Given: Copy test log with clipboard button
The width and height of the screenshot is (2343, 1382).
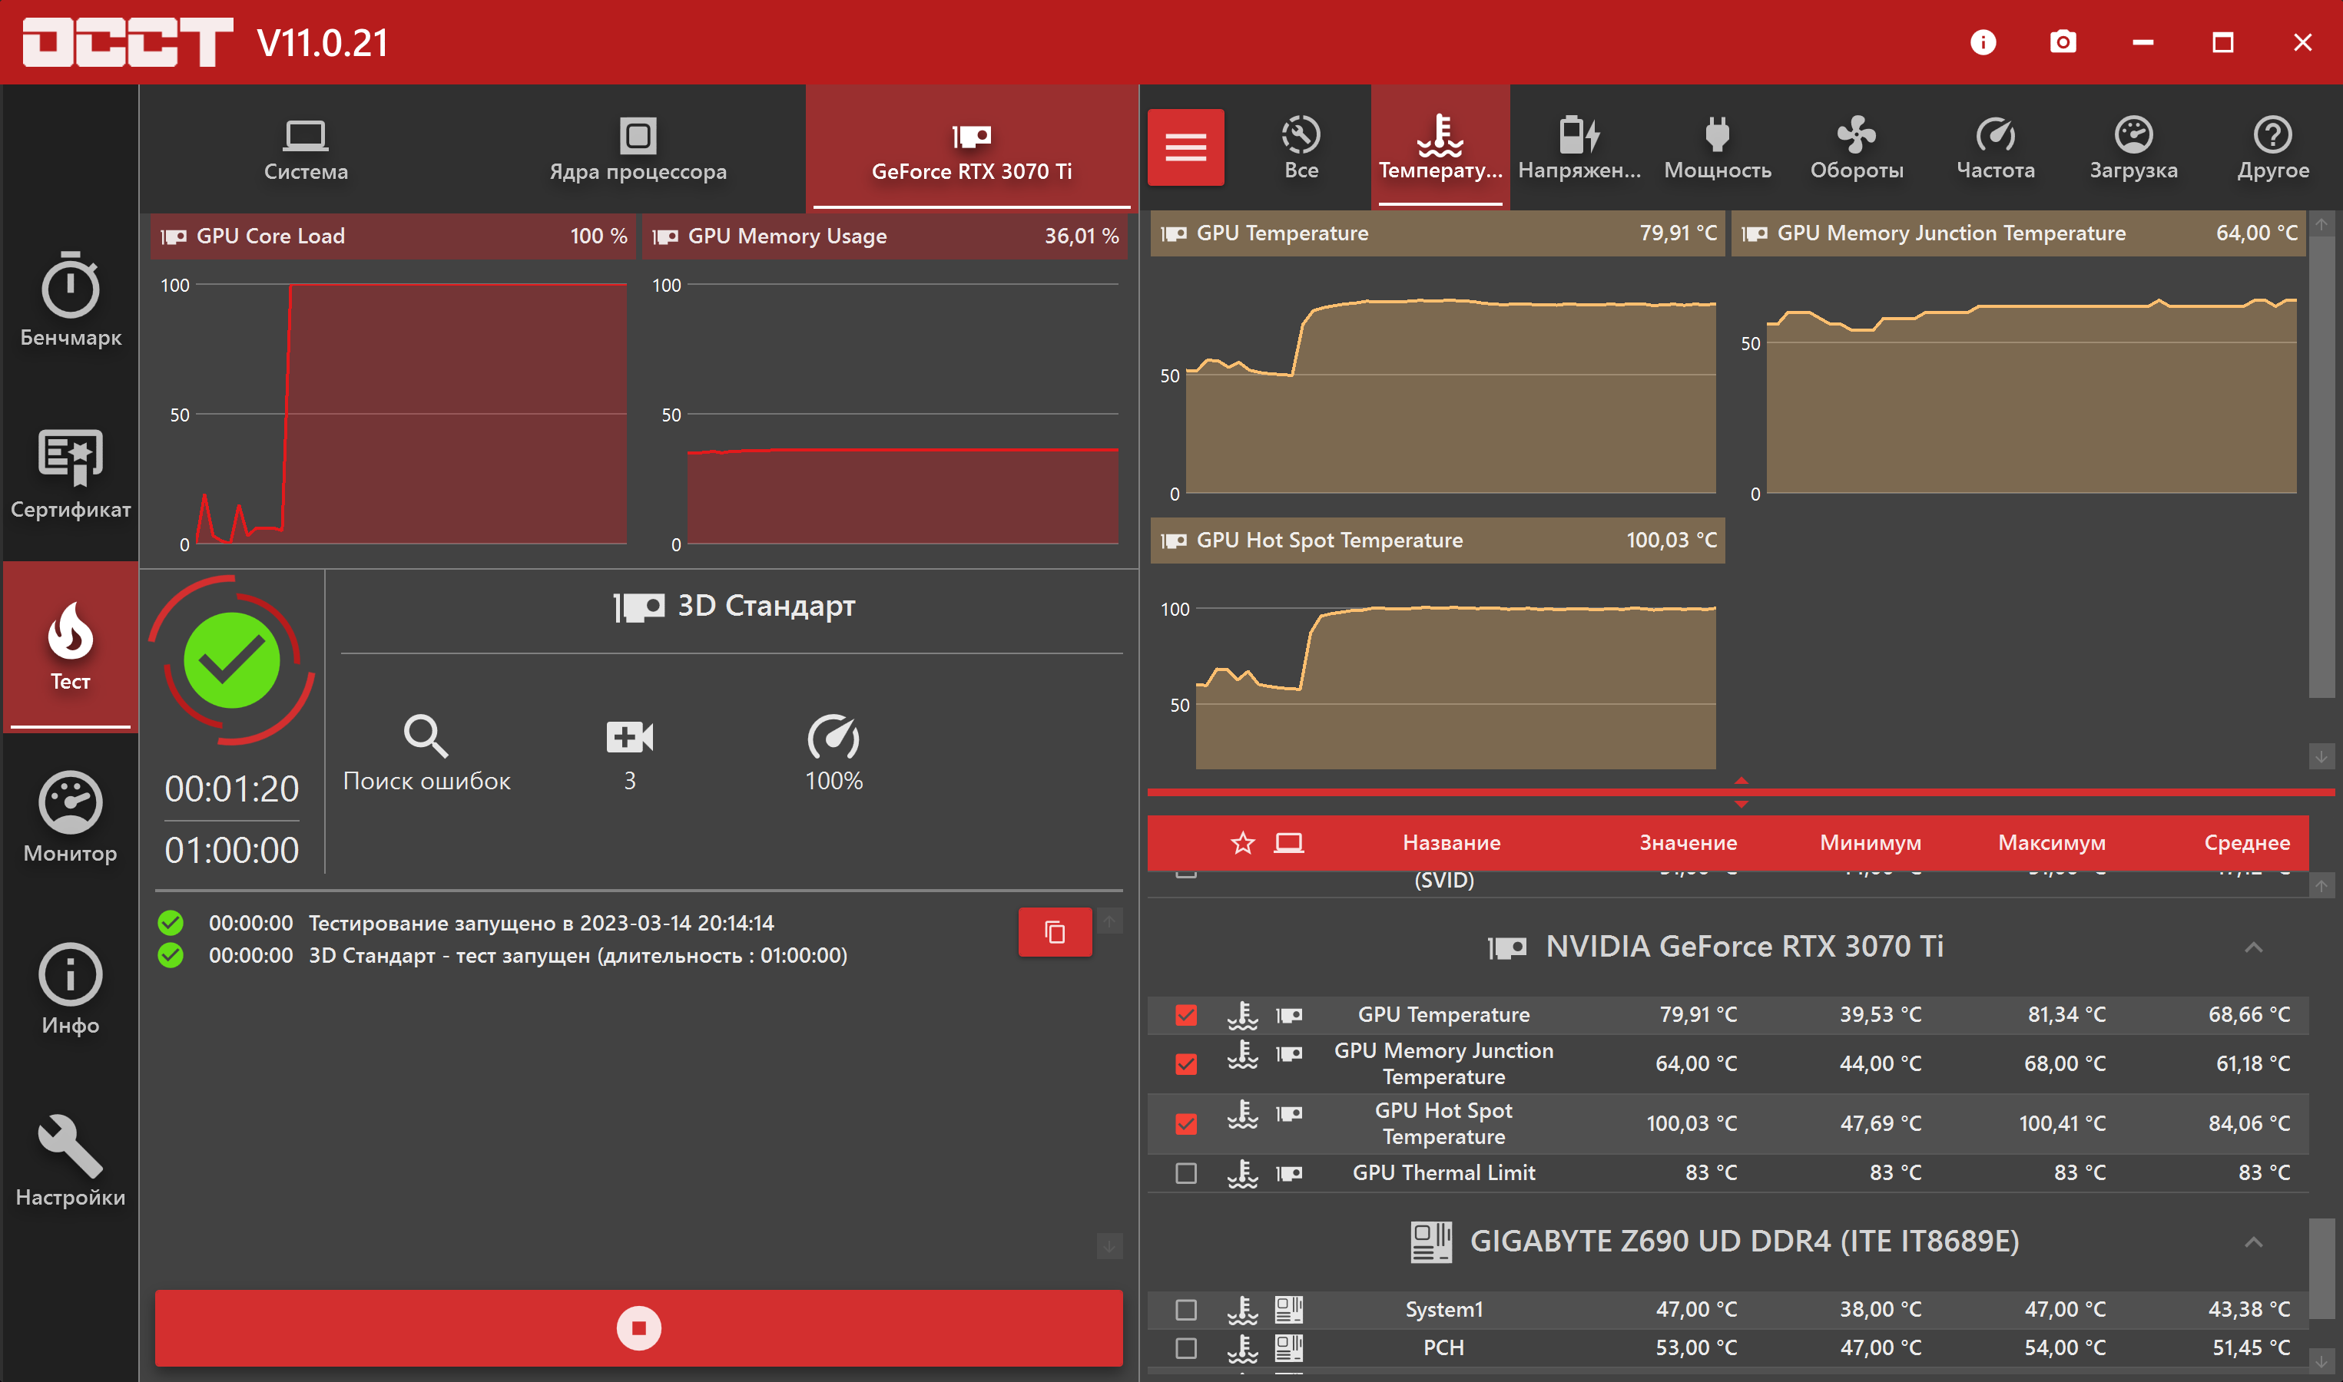Looking at the screenshot, I should point(1055,932).
